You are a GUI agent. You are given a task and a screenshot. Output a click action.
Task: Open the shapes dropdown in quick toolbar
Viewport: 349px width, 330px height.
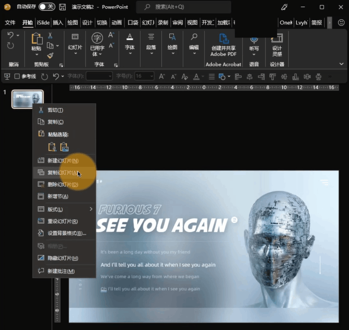coord(229,76)
